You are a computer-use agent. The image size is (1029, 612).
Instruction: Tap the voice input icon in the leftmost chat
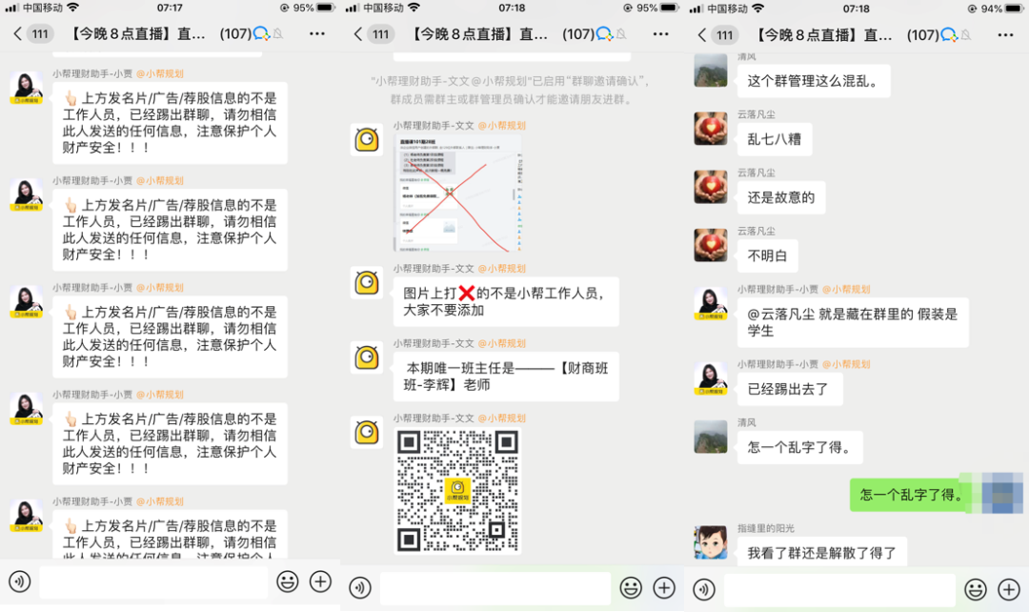click(x=19, y=581)
